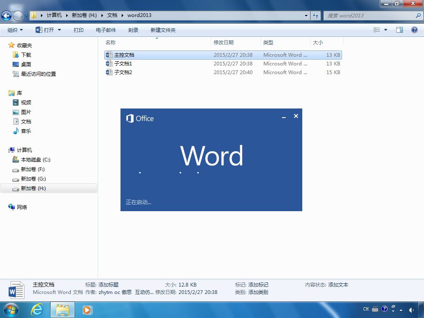Close the Word splash screen
Viewport: 424px width, 318px height.
(x=296, y=116)
